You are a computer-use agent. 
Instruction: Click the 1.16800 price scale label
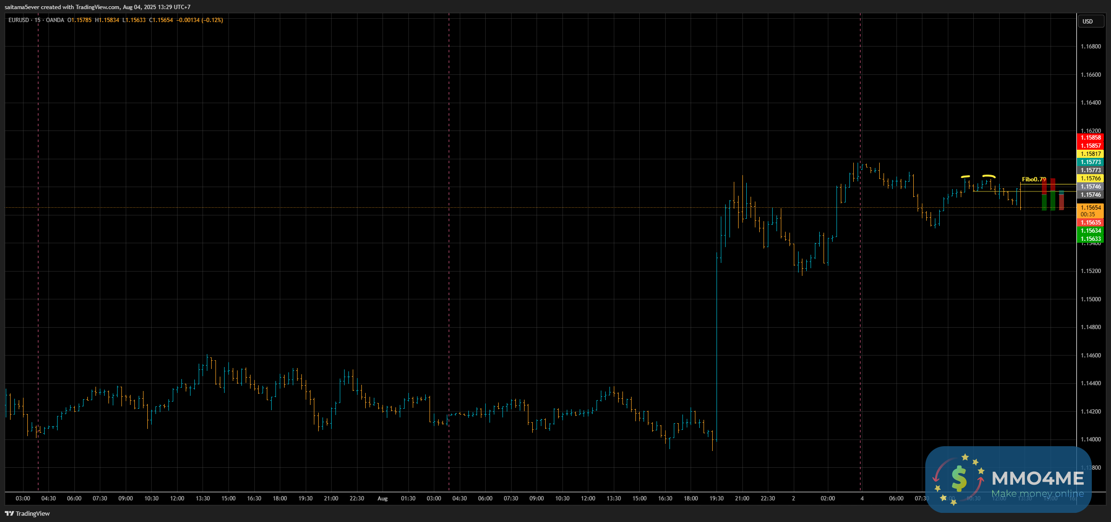[x=1091, y=47]
